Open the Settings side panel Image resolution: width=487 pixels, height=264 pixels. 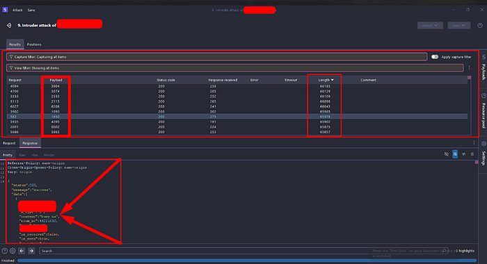point(484,154)
